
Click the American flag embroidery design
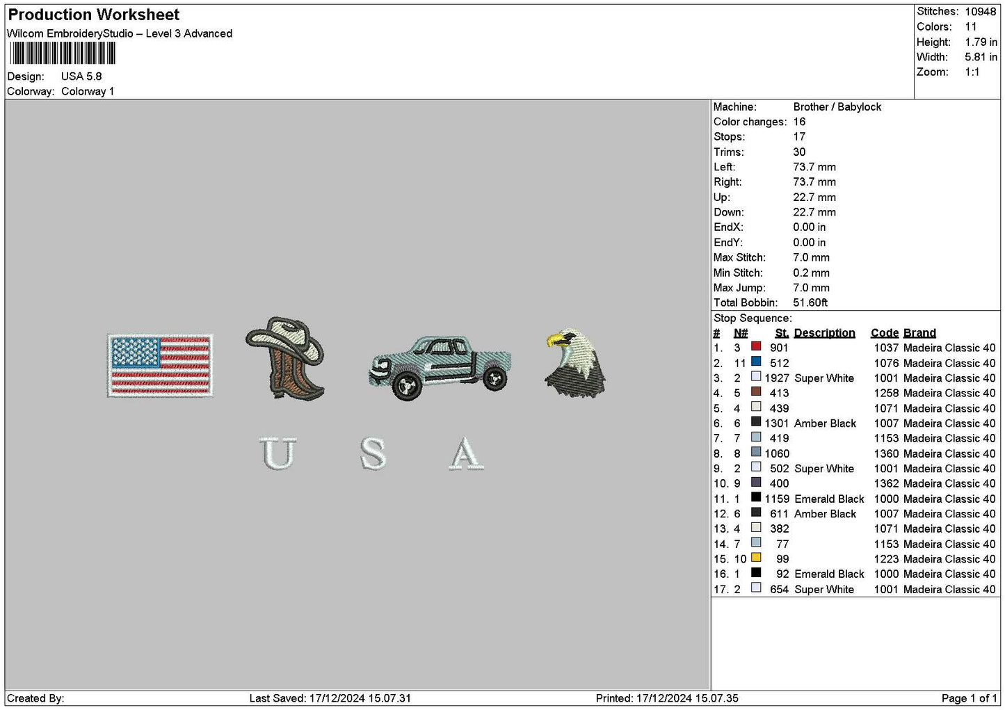tap(160, 365)
